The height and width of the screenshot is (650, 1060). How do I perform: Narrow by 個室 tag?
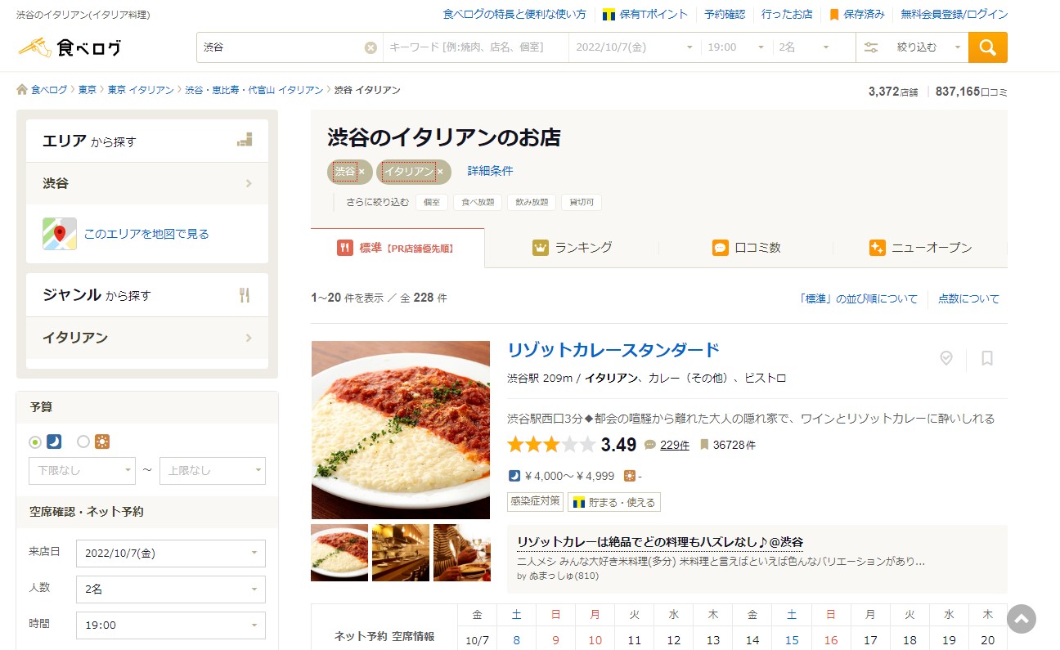point(432,202)
